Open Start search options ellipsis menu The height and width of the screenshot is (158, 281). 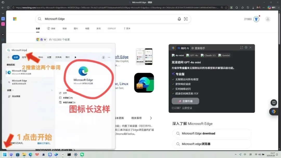pyautogui.click(x=109, y=57)
